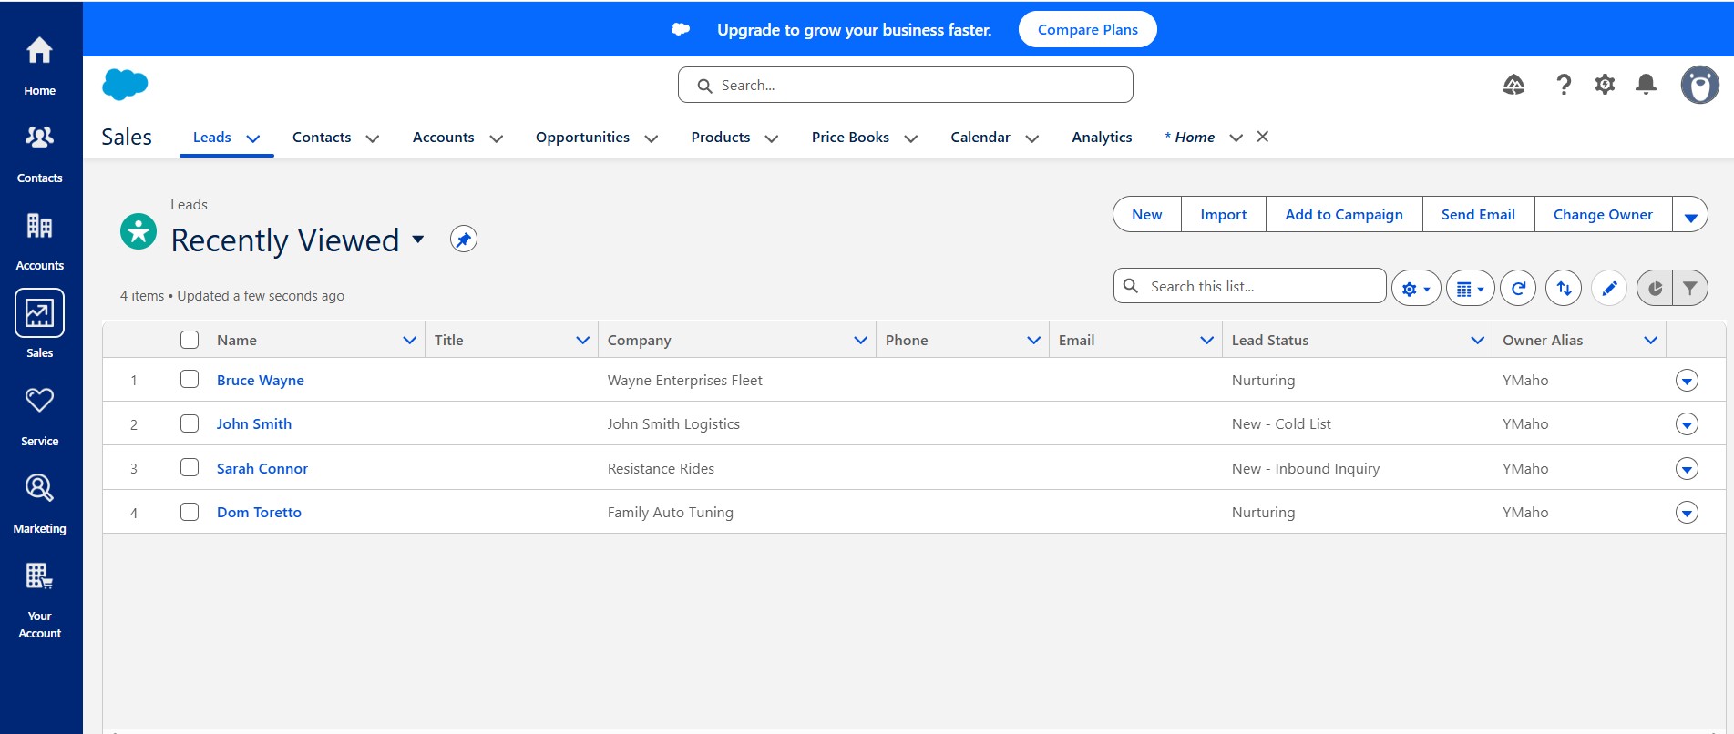
Task: Open the display as table dropdown
Action: (1471, 288)
